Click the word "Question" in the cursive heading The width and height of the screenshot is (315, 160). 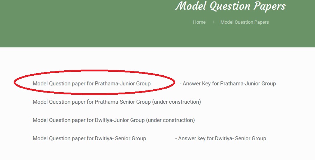click(230, 6)
